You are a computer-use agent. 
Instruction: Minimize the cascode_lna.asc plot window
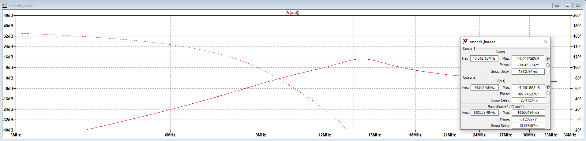(557, 6)
